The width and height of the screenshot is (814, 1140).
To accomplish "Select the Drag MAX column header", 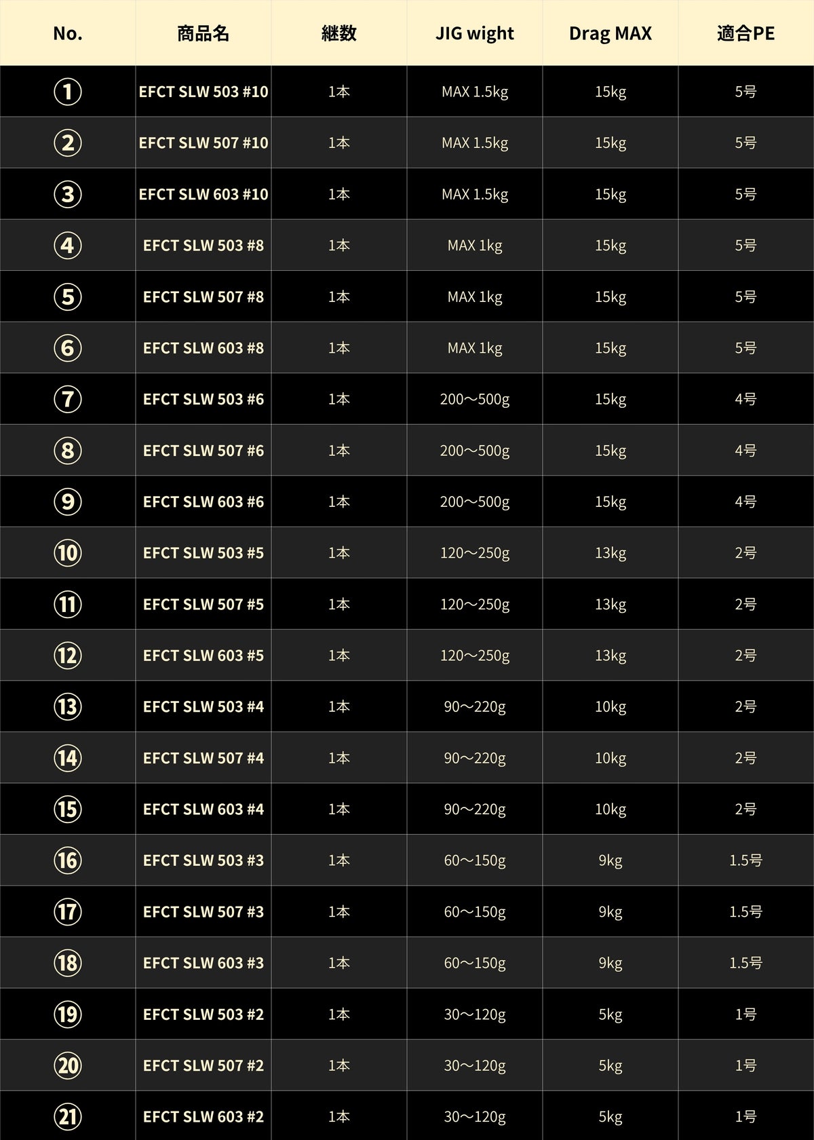I will [610, 33].
